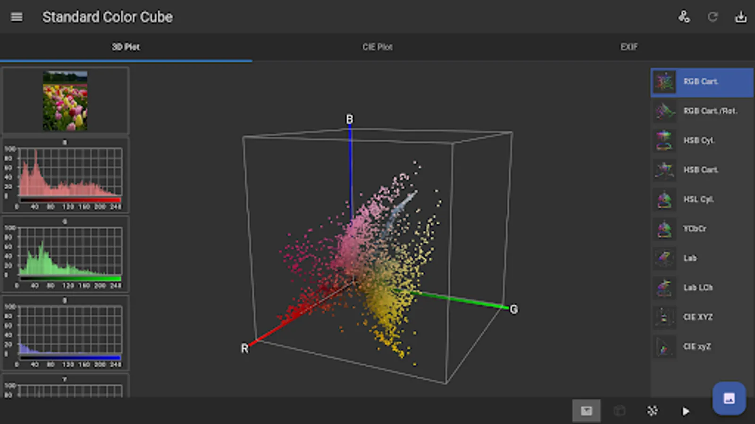Switch to the 3D Plot tab
This screenshot has width=755, height=424.
pos(126,47)
